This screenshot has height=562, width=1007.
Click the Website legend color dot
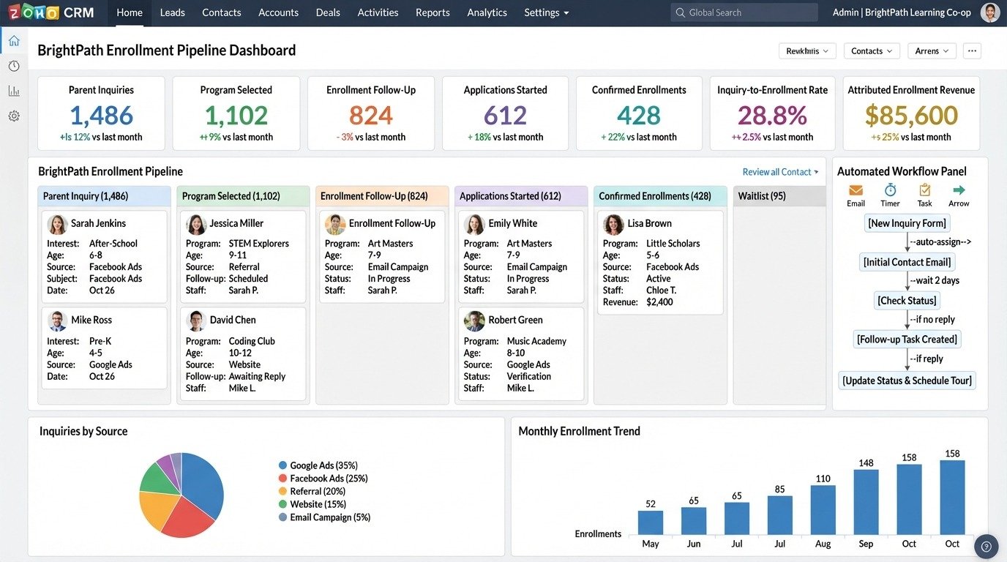tap(283, 504)
